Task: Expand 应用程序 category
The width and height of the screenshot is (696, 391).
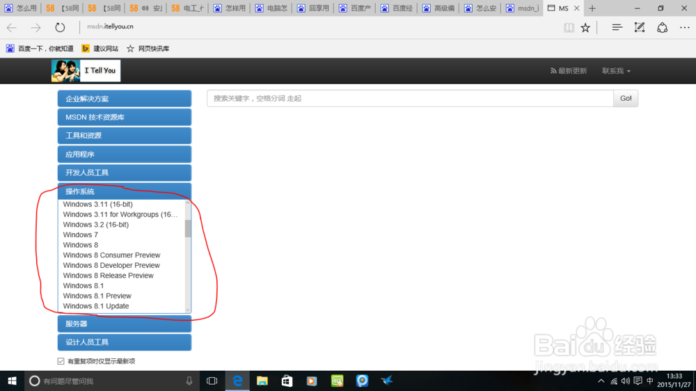Action: pyautogui.click(x=125, y=154)
